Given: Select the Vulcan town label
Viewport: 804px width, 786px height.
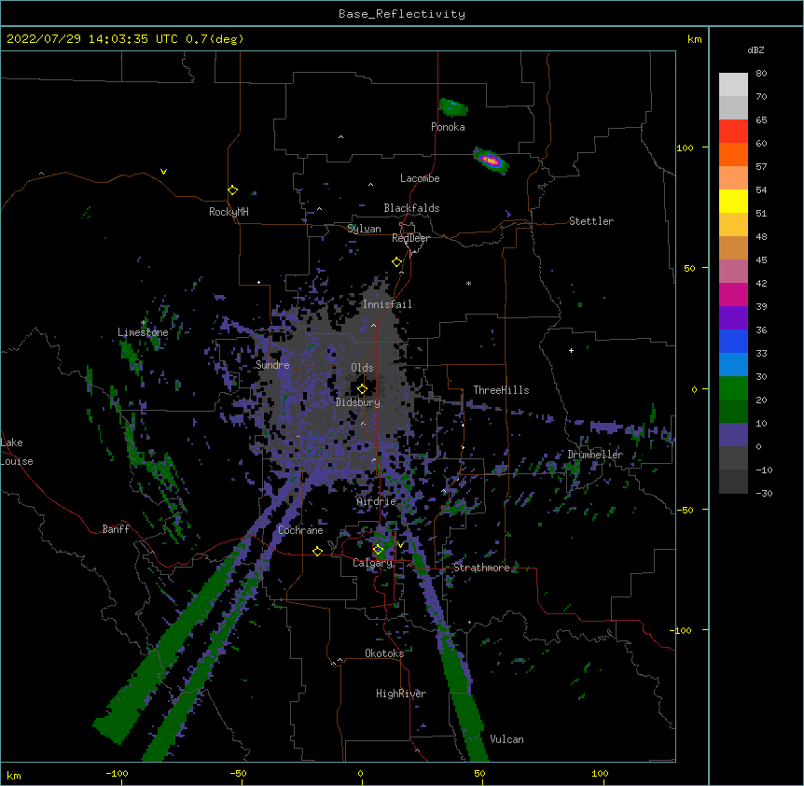Looking at the screenshot, I should pyautogui.click(x=506, y=739).
